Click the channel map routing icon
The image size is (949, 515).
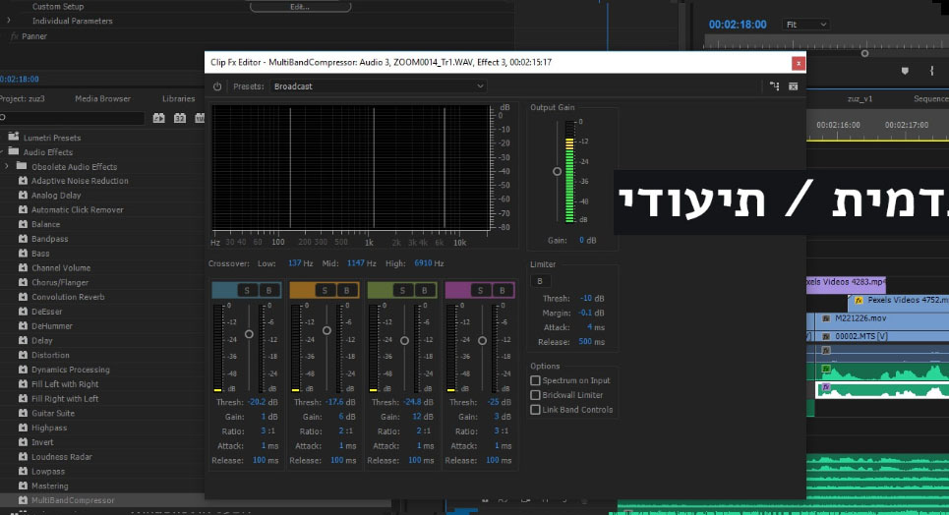(775, 86)
